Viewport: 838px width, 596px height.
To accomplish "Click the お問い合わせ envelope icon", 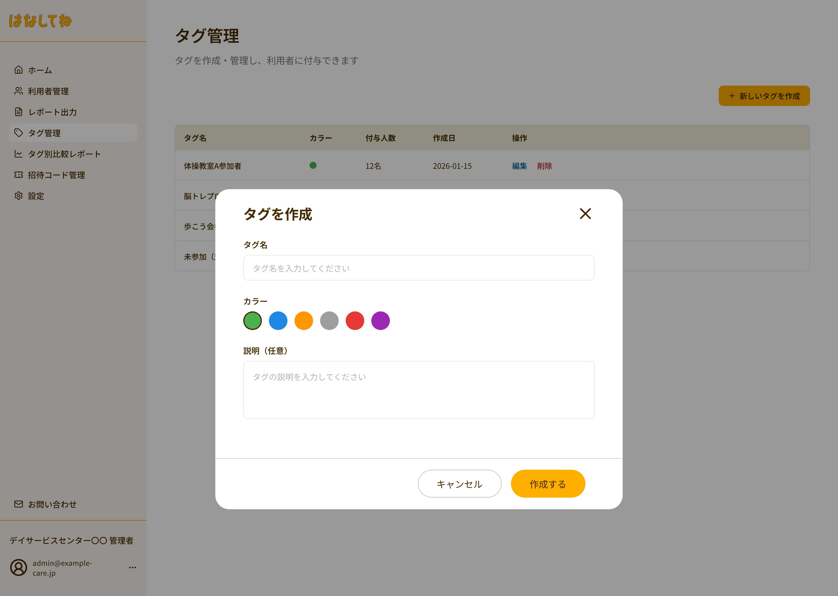I will (x=18, y=504).
